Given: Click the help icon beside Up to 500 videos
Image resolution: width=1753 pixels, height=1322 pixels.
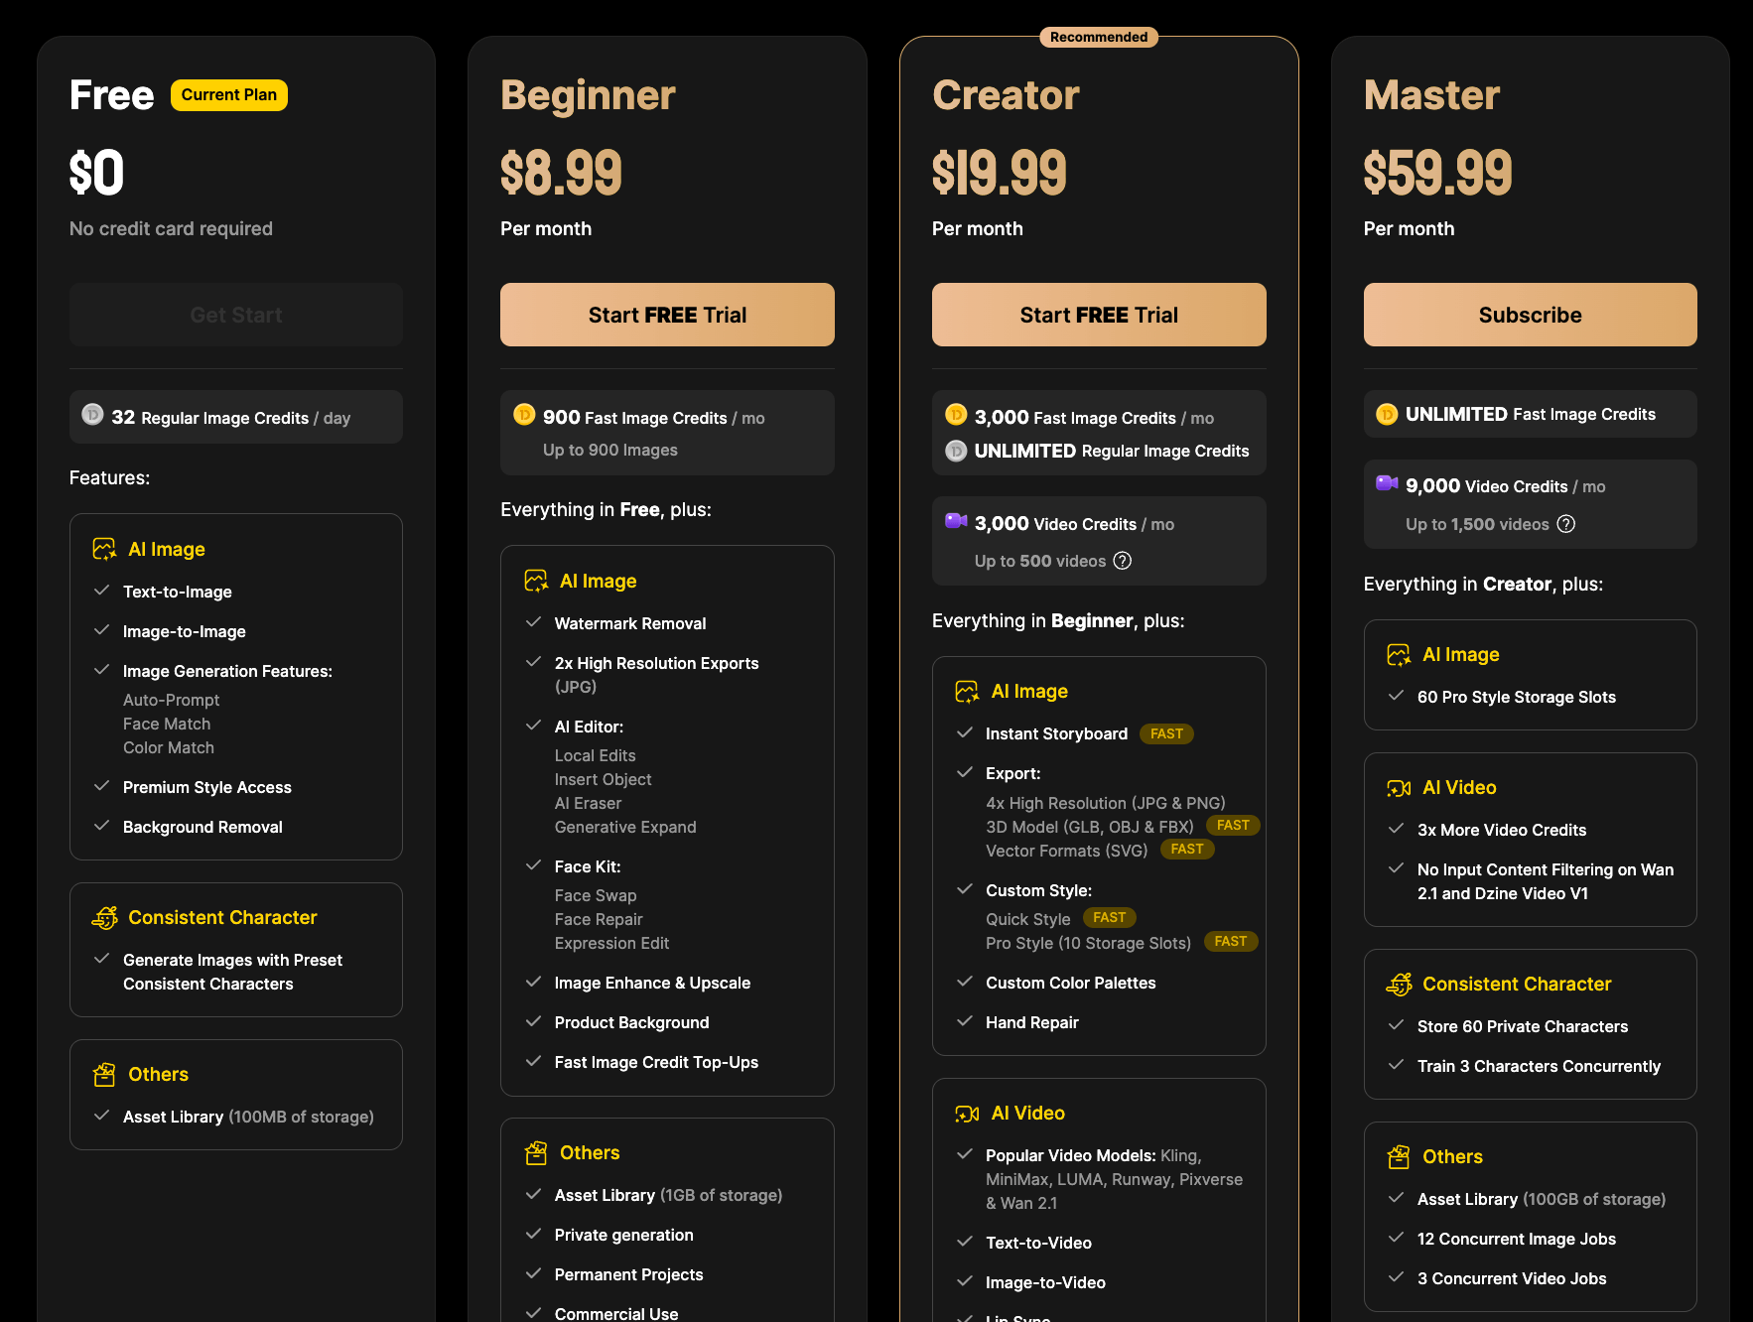Looking at the screenshot, I should (x=1122, y=561).
